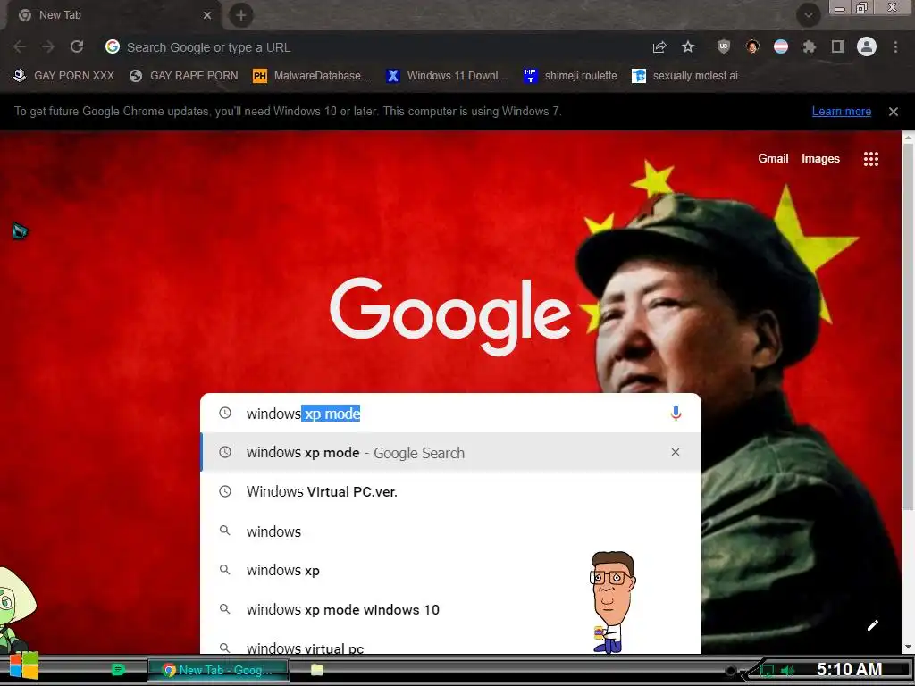Click the Customize this page pencil icon
915x686 pixels.
(872, 625)
